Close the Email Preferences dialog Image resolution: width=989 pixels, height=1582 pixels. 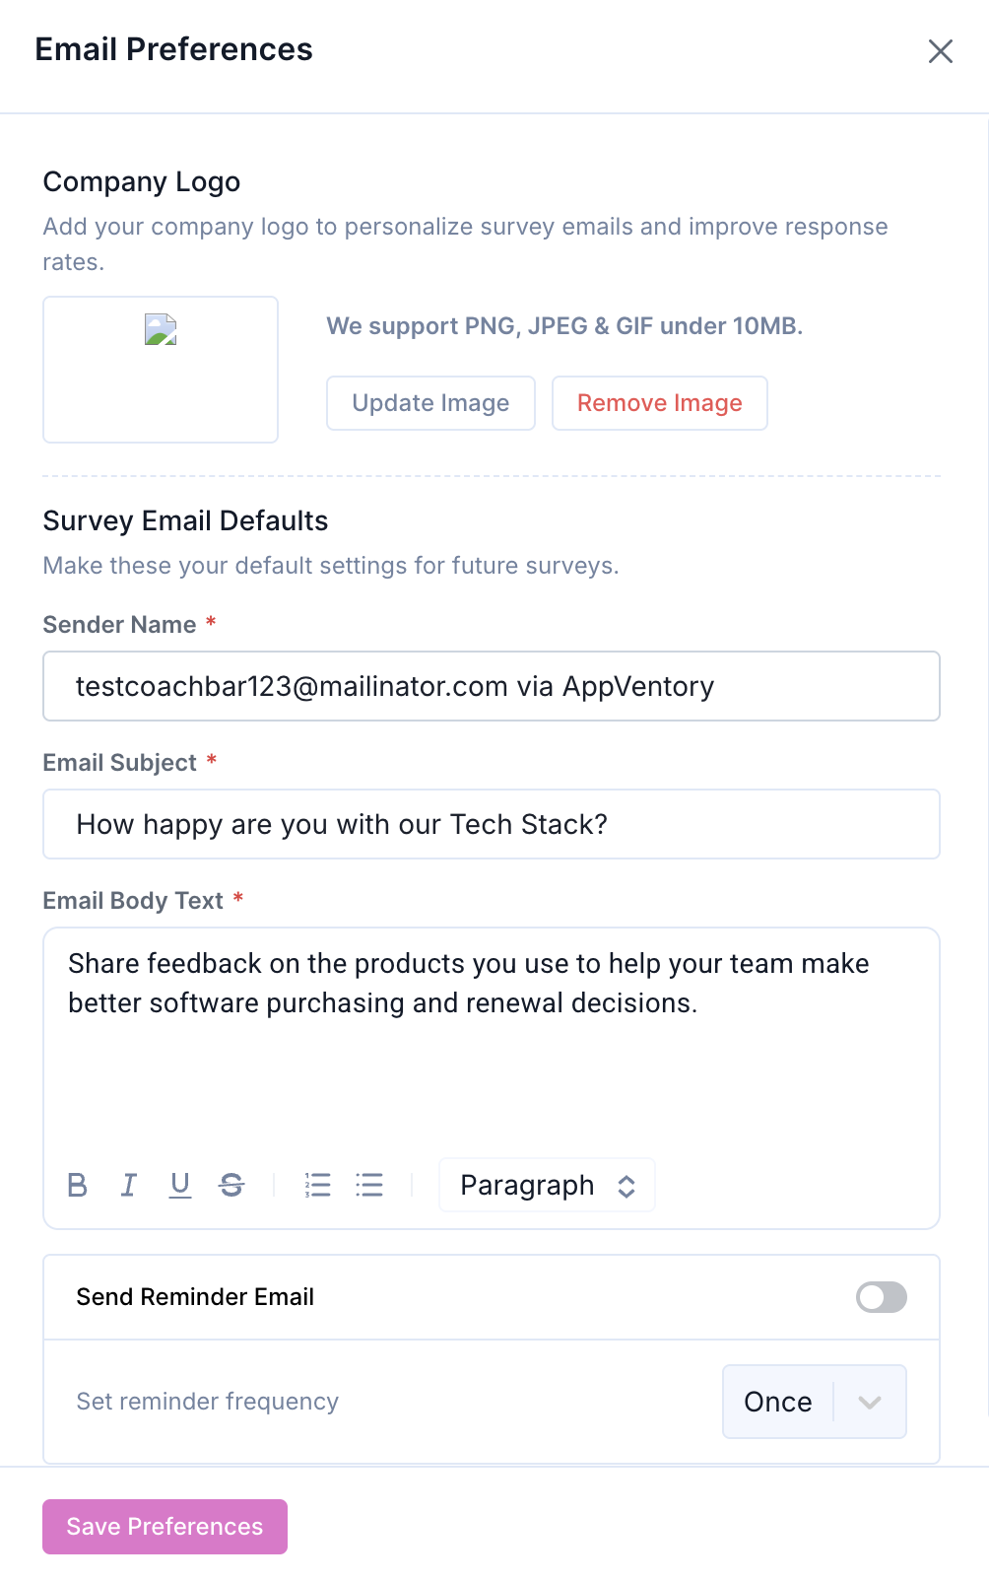(x=941, y=51)
